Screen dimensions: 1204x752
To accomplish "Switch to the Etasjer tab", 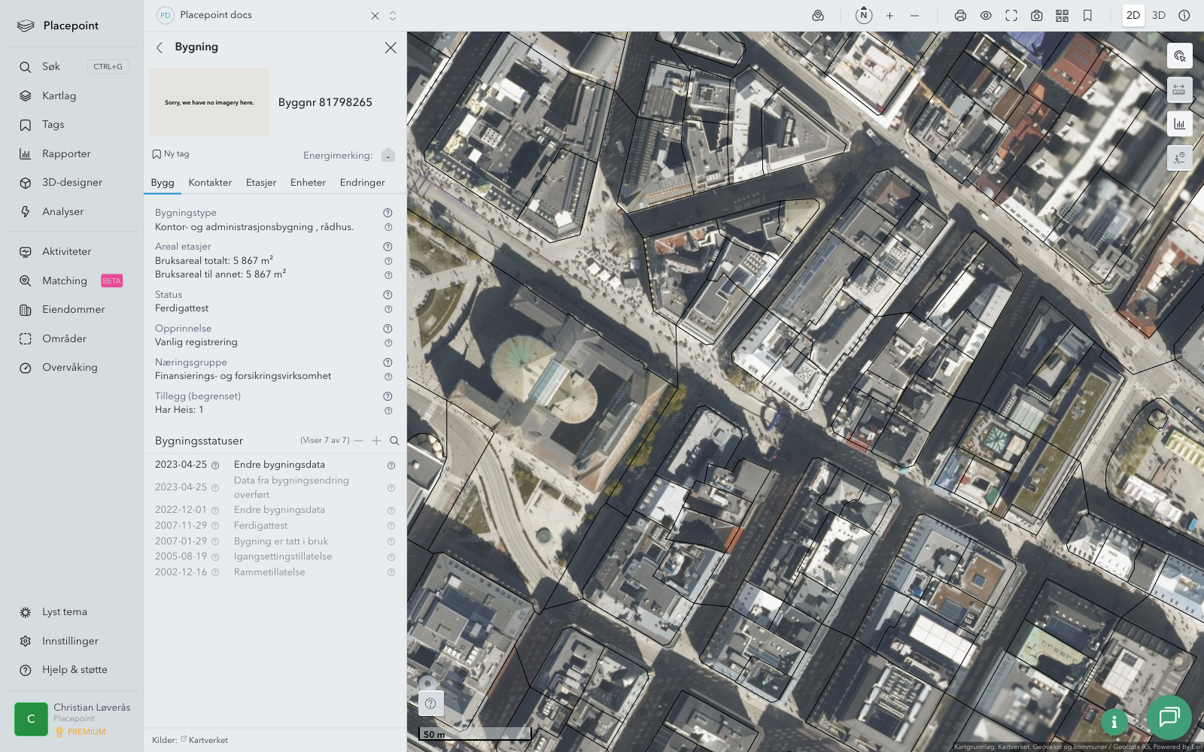I will [260, 183].
